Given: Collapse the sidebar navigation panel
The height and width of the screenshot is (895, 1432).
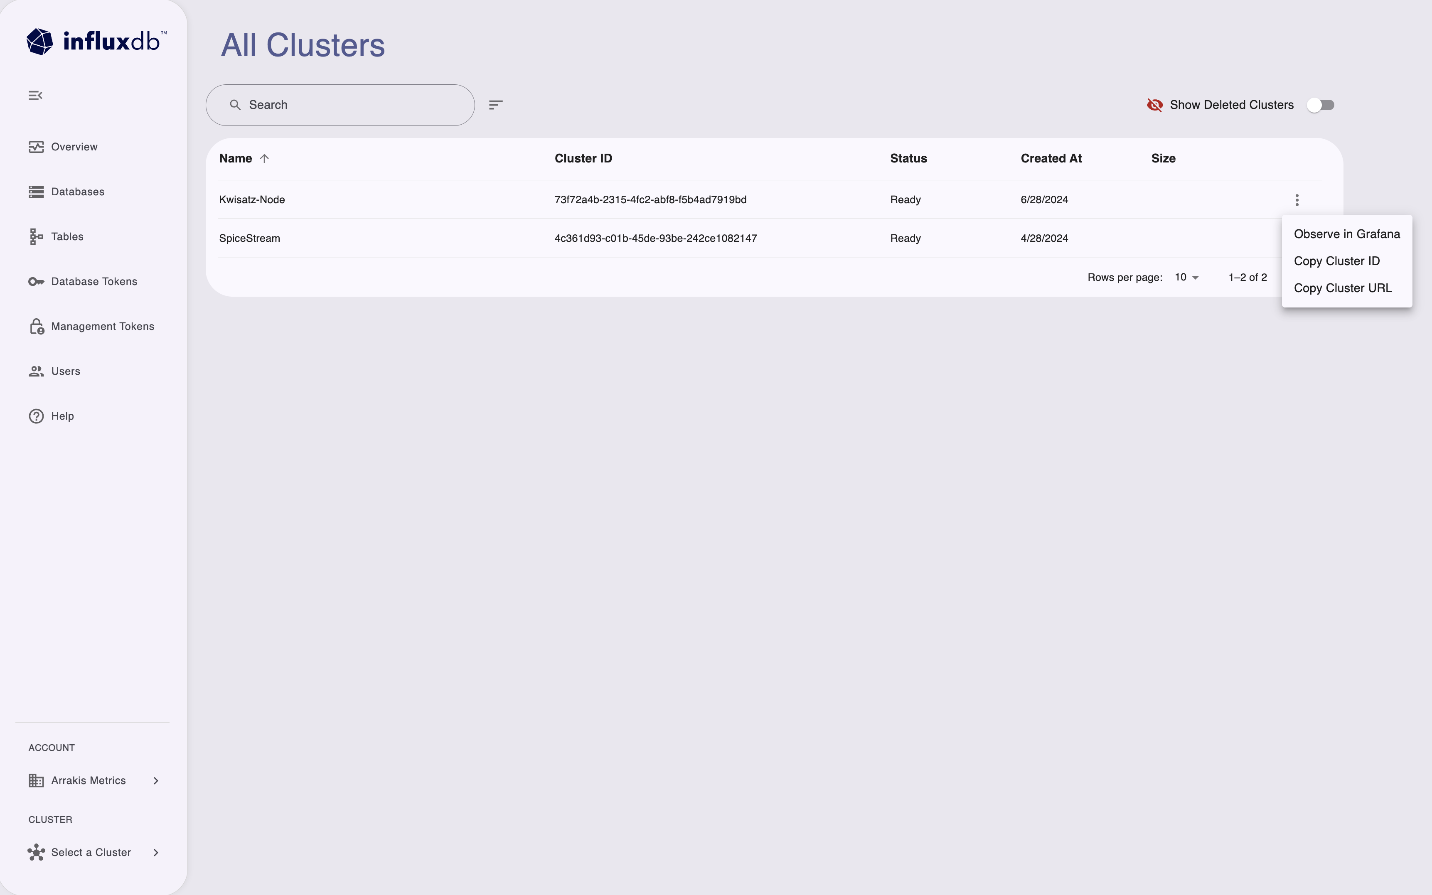Looking at the screenshot, I should [x=35, y=95].
